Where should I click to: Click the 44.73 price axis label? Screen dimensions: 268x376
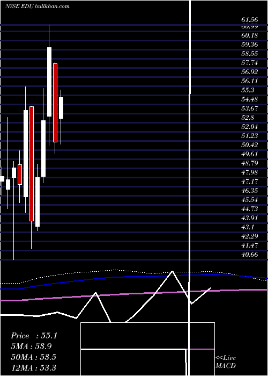pos(249,208)
